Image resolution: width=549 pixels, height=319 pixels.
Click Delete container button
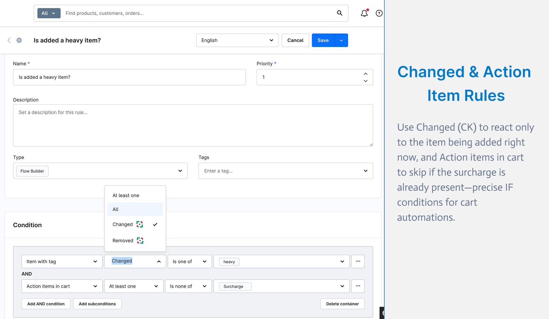pyautogui.click(x=342, y=304)
